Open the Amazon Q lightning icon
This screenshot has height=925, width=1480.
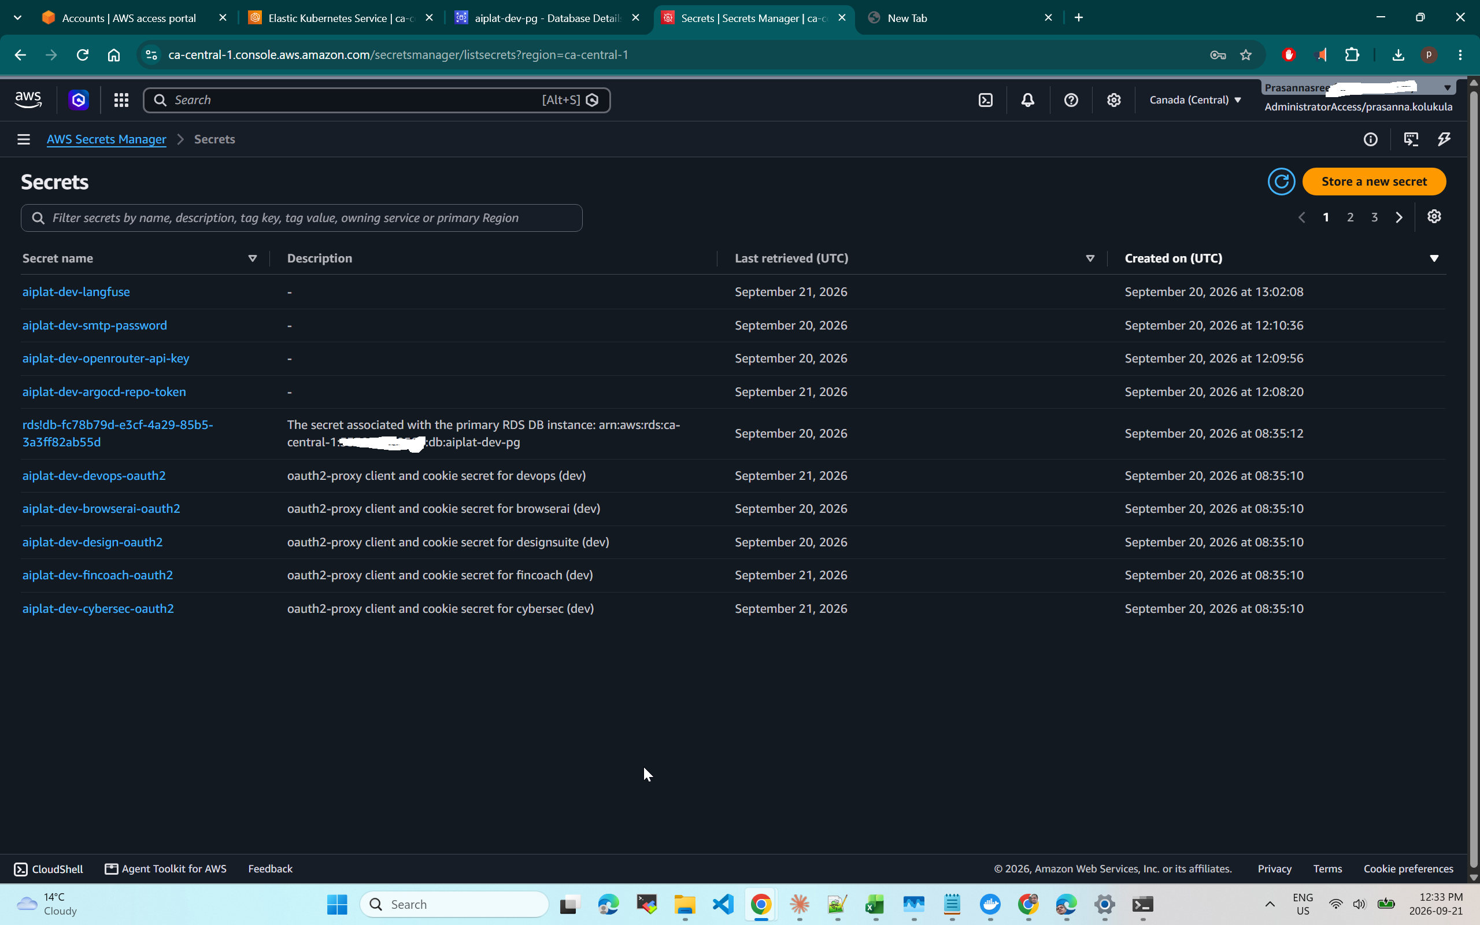click(1444, 139)
